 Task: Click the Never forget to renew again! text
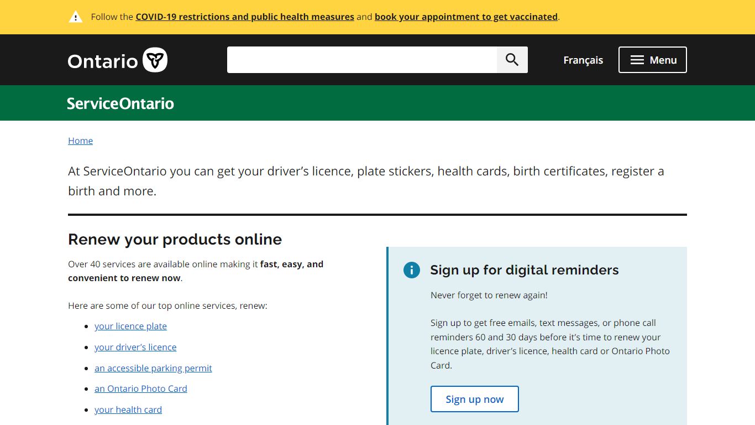489,295
